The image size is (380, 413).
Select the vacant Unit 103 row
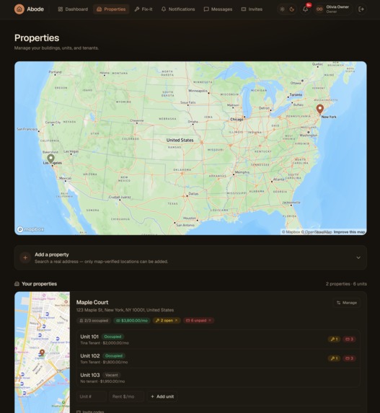pyautogui.click(x=218, y=378)
